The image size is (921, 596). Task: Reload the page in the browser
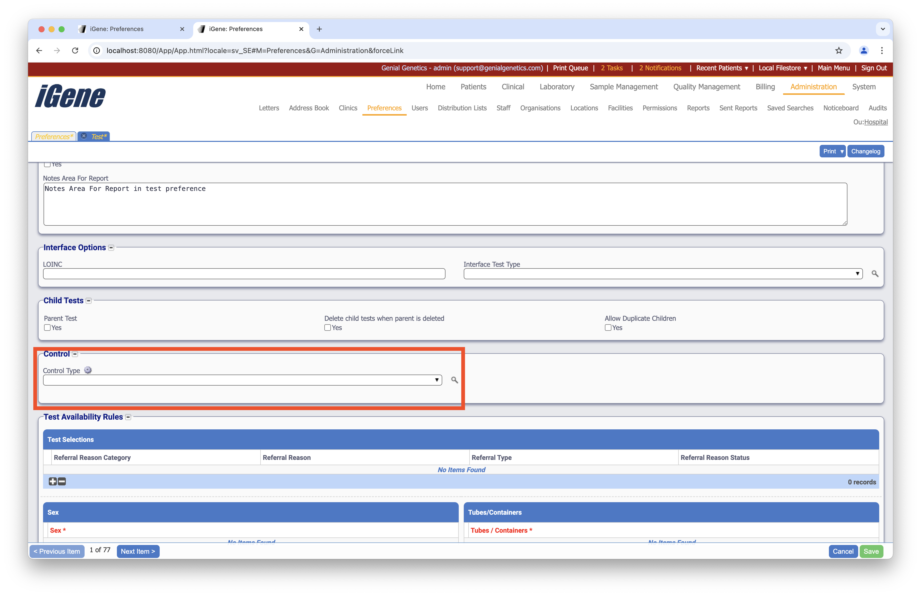[75, 50]
